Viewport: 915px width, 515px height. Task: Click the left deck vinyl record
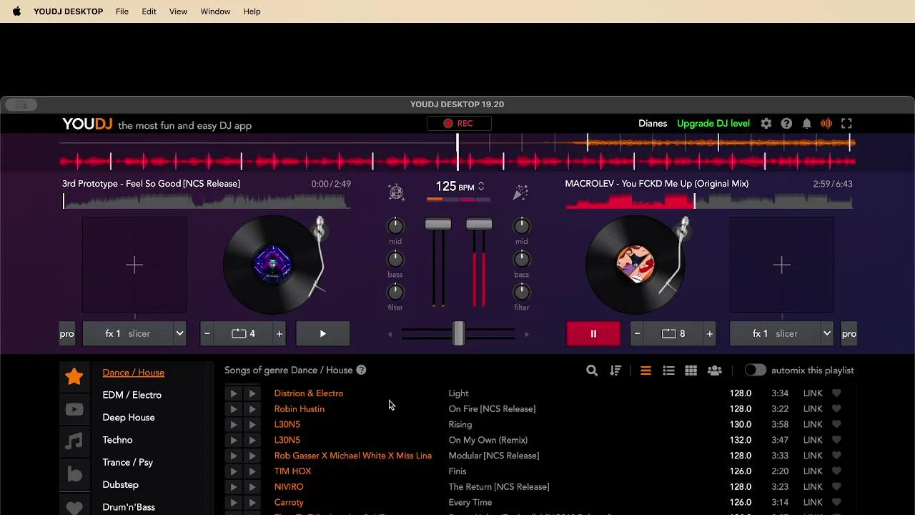[x=272, y=265]
